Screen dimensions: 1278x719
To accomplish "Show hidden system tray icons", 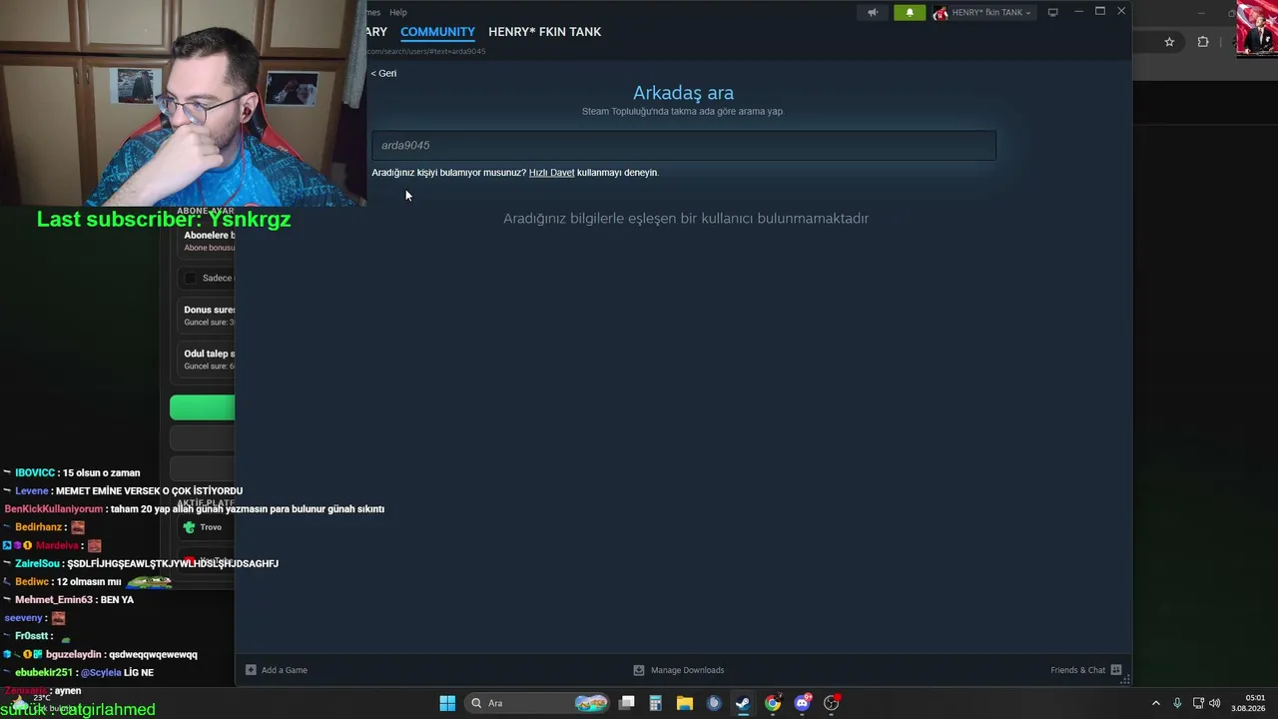I will pos(1156,703).
